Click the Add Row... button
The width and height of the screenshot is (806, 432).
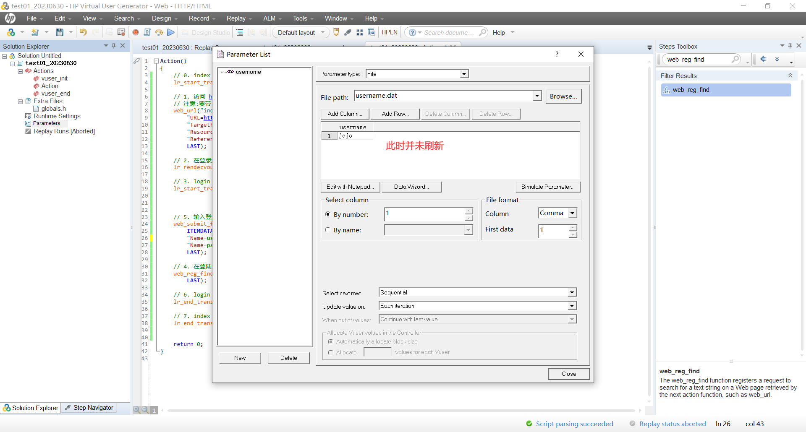point(395,114)
